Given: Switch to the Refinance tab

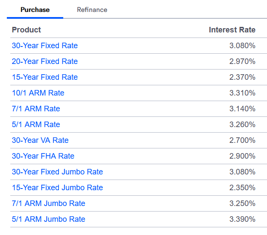Looking at the screenshot, I should coord(92,9).
